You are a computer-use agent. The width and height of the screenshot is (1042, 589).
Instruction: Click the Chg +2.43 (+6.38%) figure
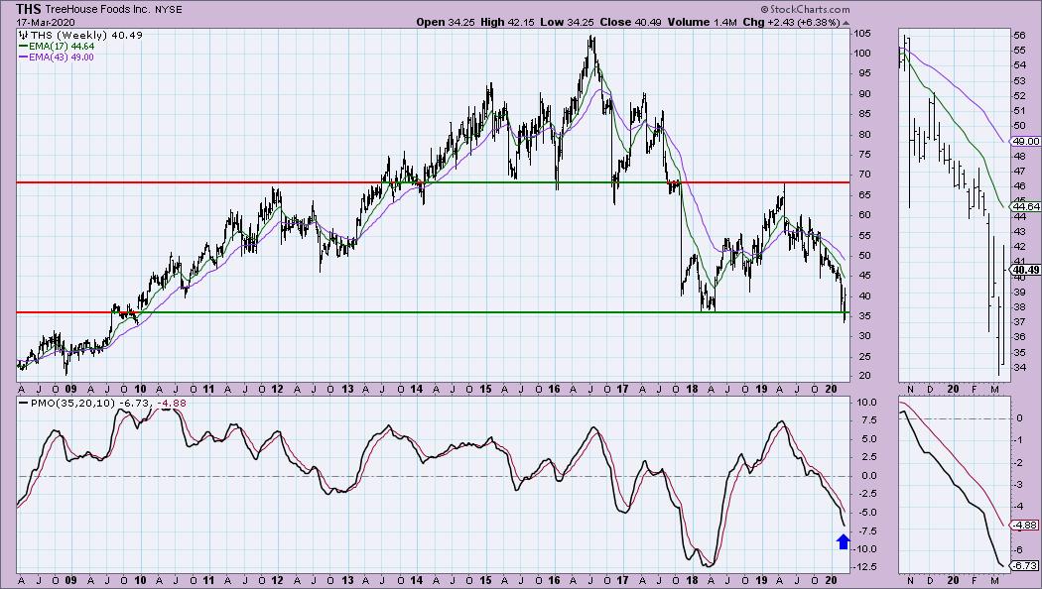coord(792,22)
